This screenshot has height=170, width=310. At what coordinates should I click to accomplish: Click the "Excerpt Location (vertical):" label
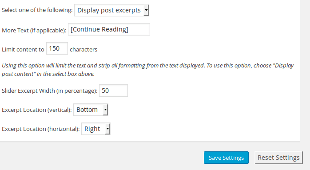coord(37,110)
